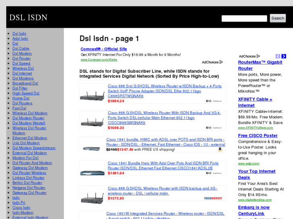Open Cisco Isdn sidebar link
293x219 pixels.
(21, 208)
